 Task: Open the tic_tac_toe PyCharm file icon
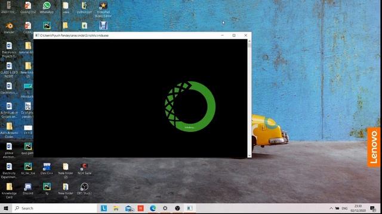28,169
